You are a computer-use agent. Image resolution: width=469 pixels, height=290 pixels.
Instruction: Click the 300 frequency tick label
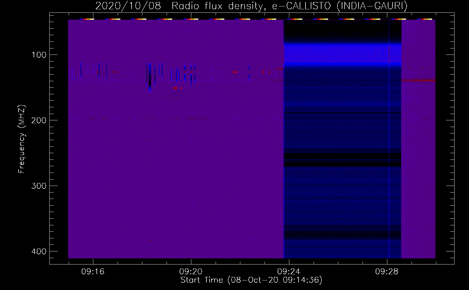coord(39,186)
